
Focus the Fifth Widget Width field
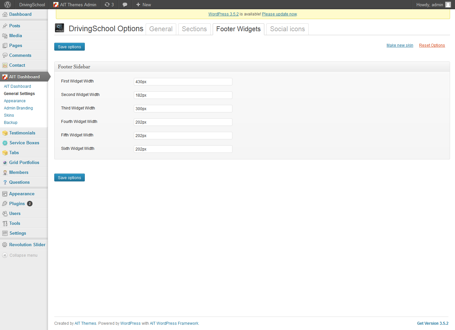pos(183,135)
